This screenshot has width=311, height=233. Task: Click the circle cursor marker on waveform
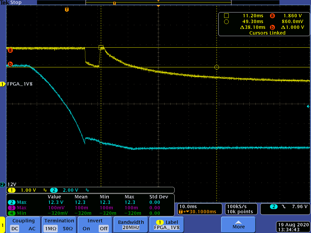tap(217, 67)
